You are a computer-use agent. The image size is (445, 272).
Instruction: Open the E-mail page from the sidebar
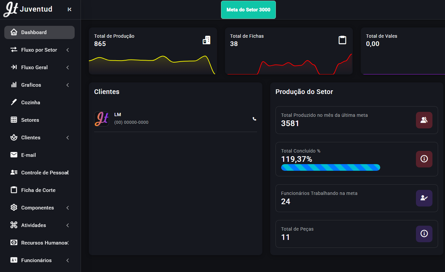click(x=28, y=155)
